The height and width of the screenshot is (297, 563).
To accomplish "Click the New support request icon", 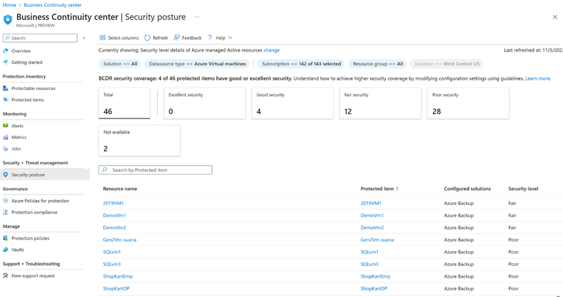I will 6,276.
